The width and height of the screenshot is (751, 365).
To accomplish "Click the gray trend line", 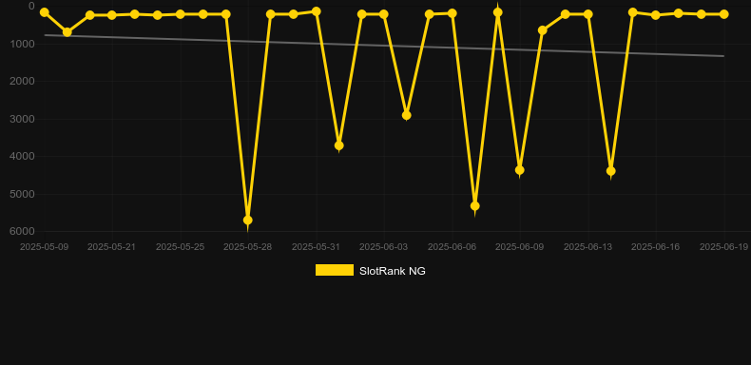I will click(x=383, y=46).
